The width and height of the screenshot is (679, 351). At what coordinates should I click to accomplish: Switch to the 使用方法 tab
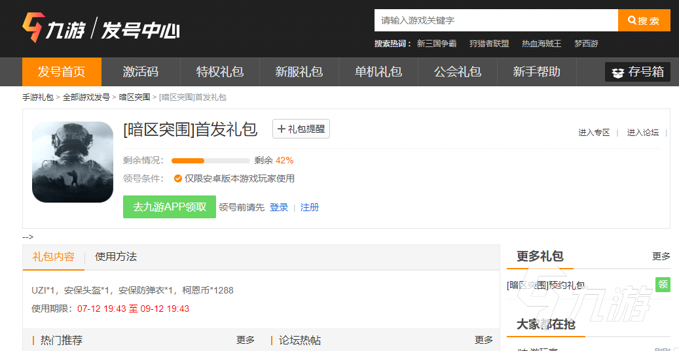point(116,257)
